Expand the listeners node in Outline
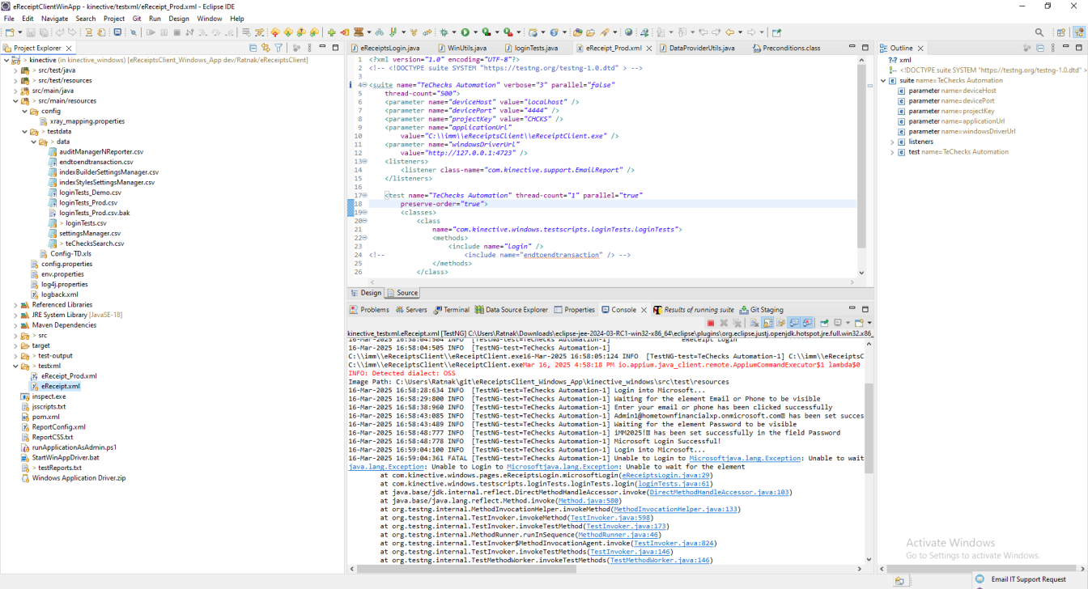 click(x=892, y=142)
